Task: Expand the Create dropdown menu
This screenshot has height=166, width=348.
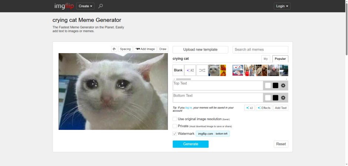Action: (x=85, y=6)
